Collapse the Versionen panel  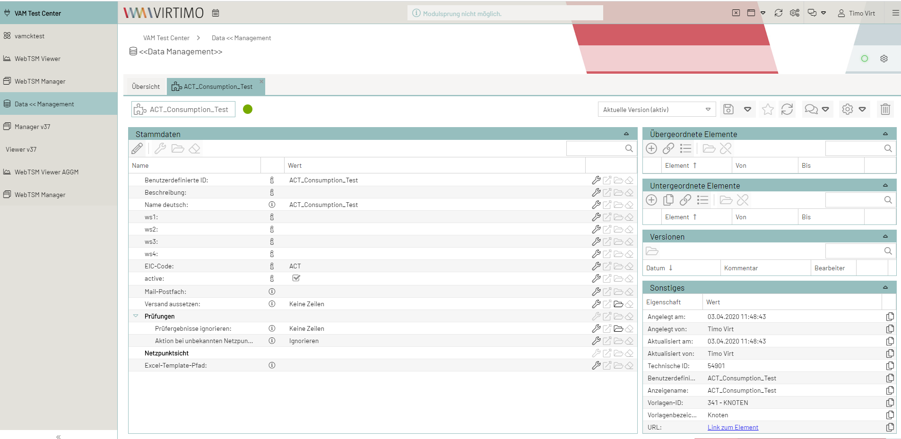click(x=885, y=236)
